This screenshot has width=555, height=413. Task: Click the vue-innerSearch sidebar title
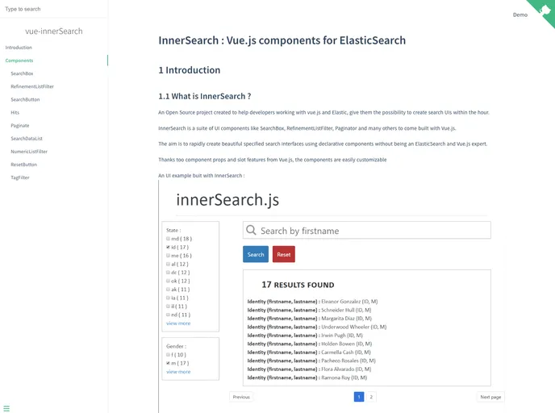pos(54,31)
